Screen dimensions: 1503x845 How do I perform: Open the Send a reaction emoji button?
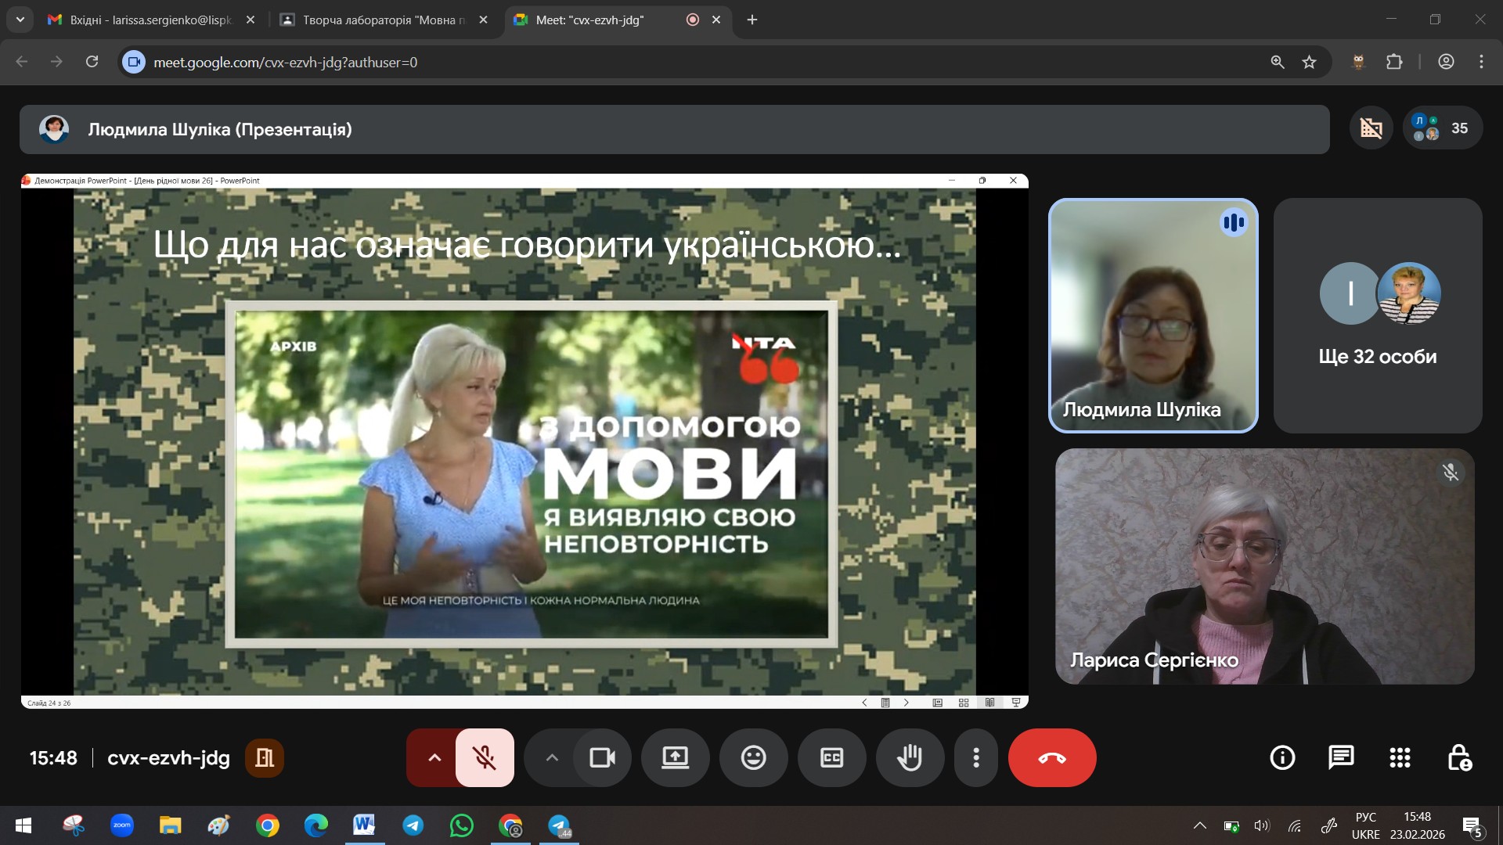click(x=753, y=757)
